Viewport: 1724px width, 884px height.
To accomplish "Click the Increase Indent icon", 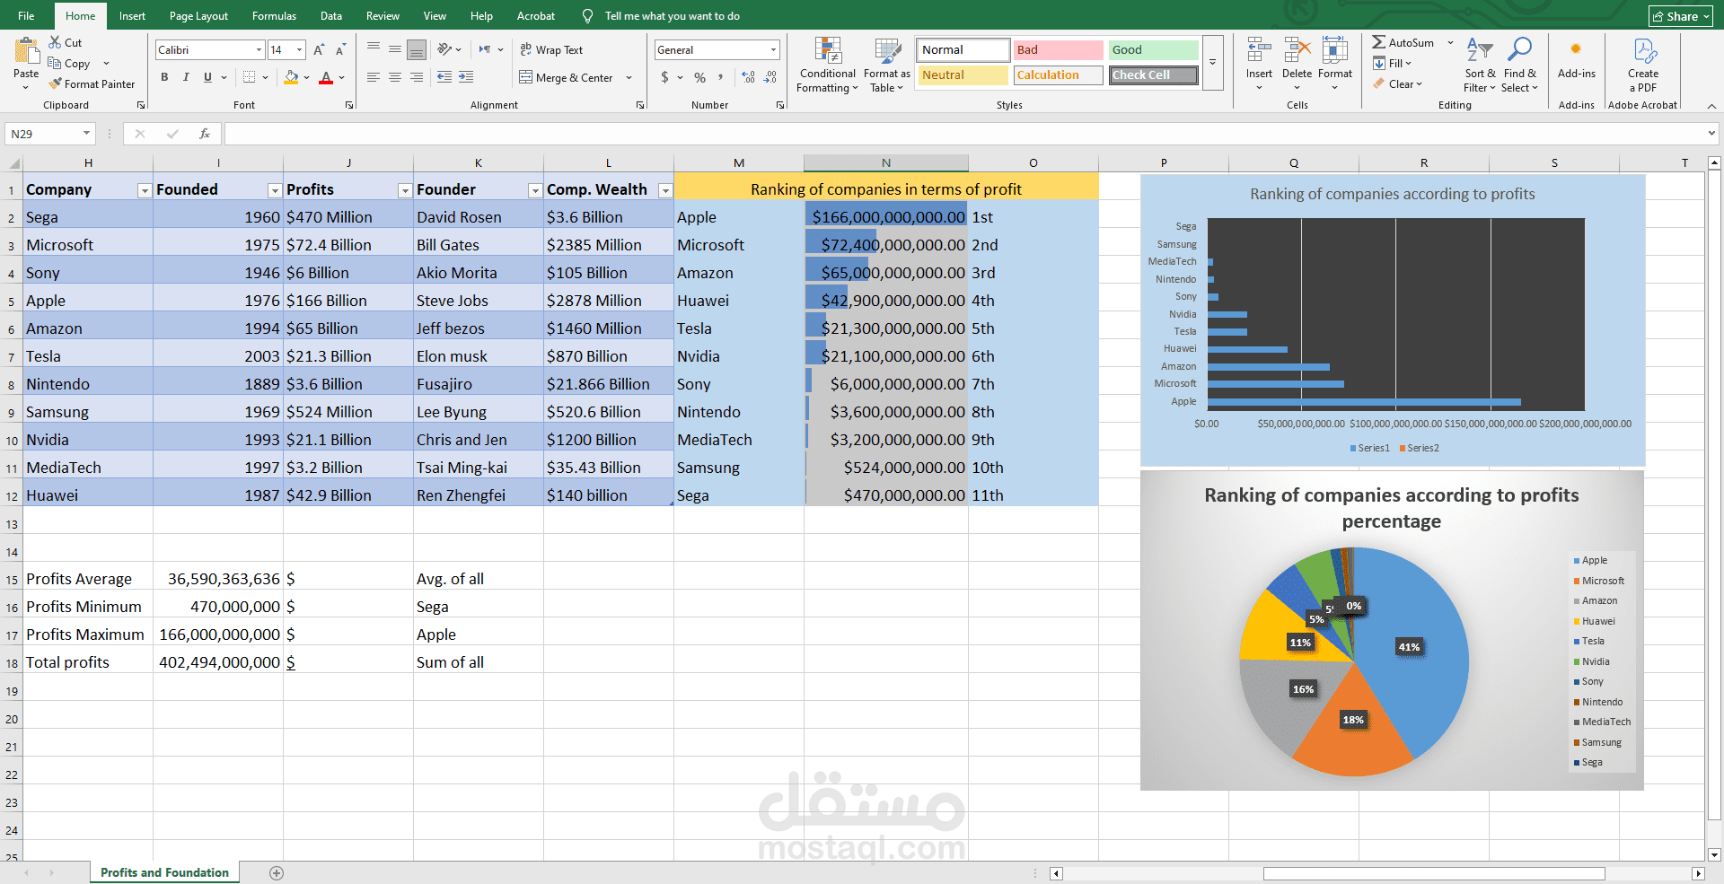I will tap(466, 77).
